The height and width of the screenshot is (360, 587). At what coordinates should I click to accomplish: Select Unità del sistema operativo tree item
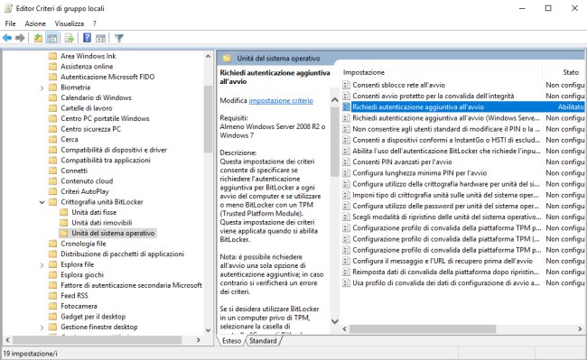click(113, 233)
